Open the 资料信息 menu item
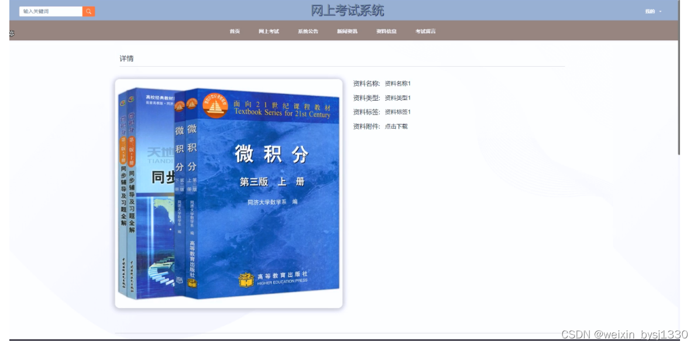 click(386, 31)
